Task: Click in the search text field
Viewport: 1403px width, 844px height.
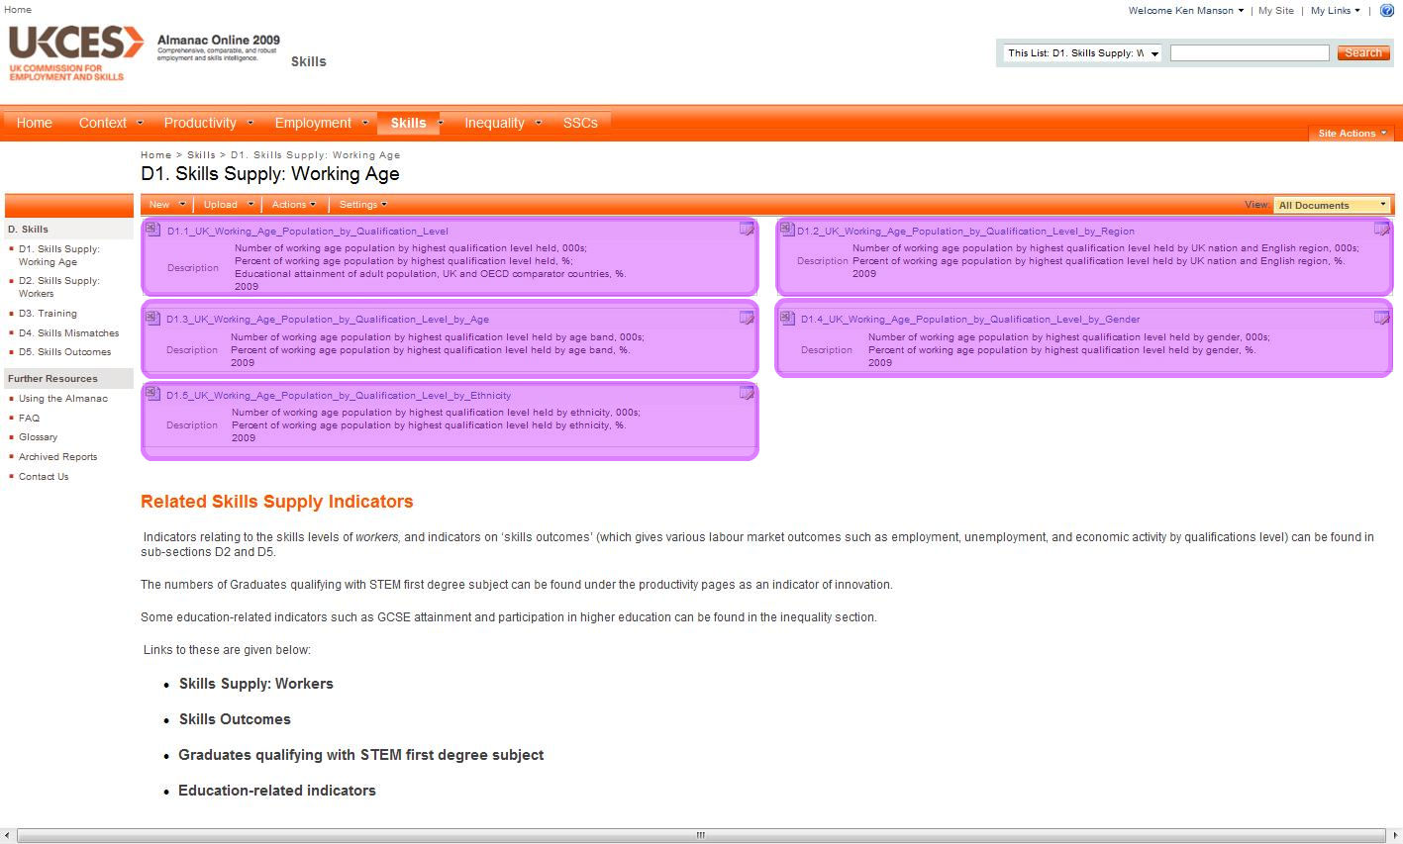Action: tap(1249, 53)
